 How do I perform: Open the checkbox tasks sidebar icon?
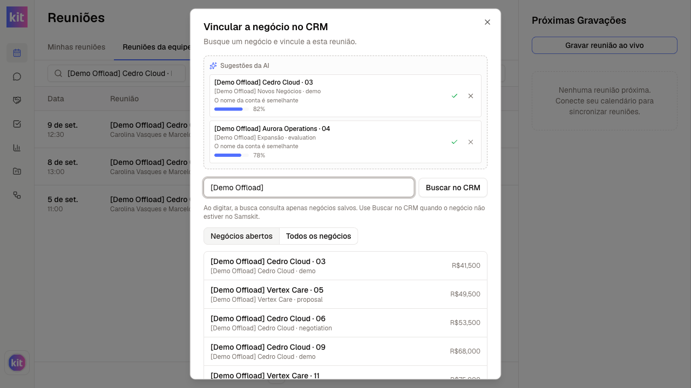pos(17,124)
